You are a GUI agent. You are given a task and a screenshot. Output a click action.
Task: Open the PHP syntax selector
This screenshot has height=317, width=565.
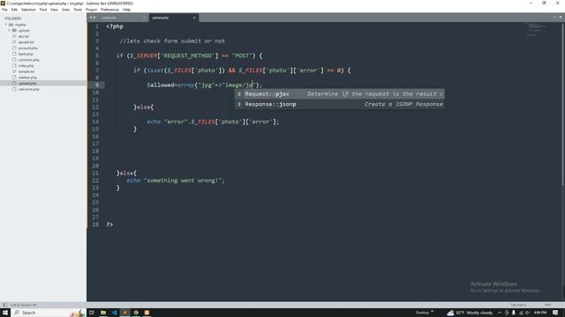548,305
